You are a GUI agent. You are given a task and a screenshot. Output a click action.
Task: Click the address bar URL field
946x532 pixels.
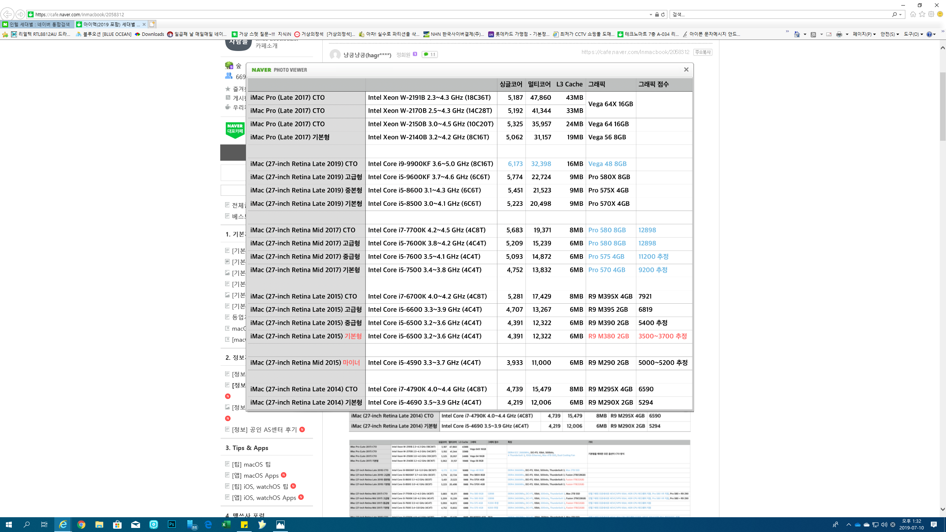pyautogui.click(x=340, y=14)
